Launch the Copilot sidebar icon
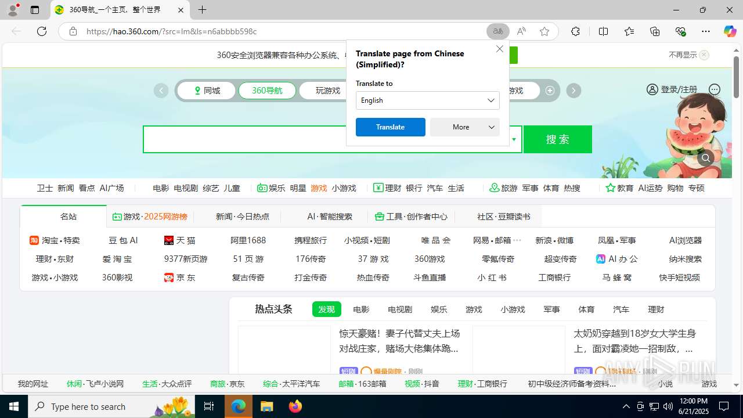 click(730, 31)
